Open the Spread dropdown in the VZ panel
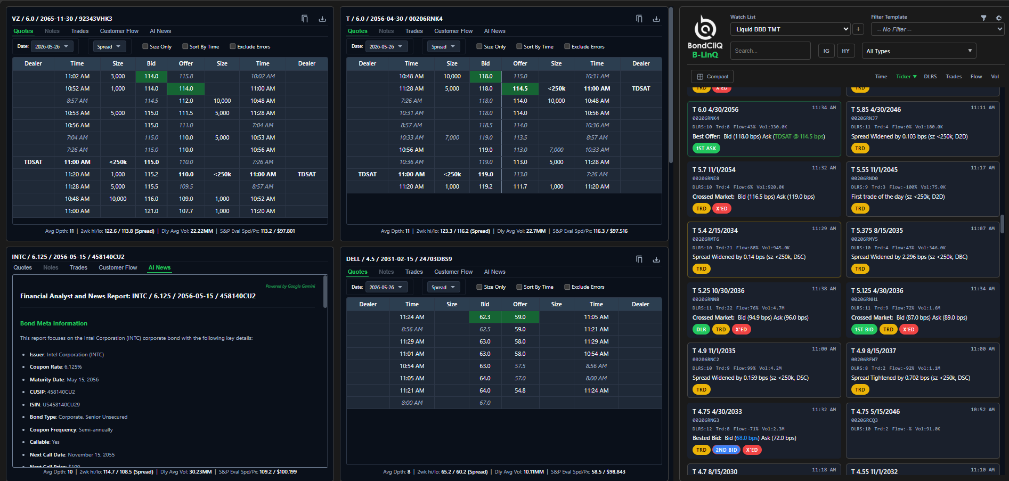The height and width of the screenshot is (481, 1009). tap(109, 46)
